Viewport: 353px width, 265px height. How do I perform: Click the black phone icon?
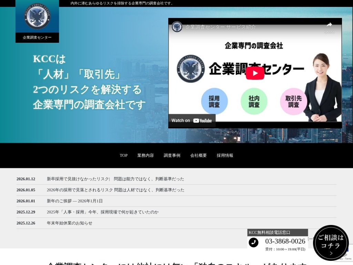[253, 243]
